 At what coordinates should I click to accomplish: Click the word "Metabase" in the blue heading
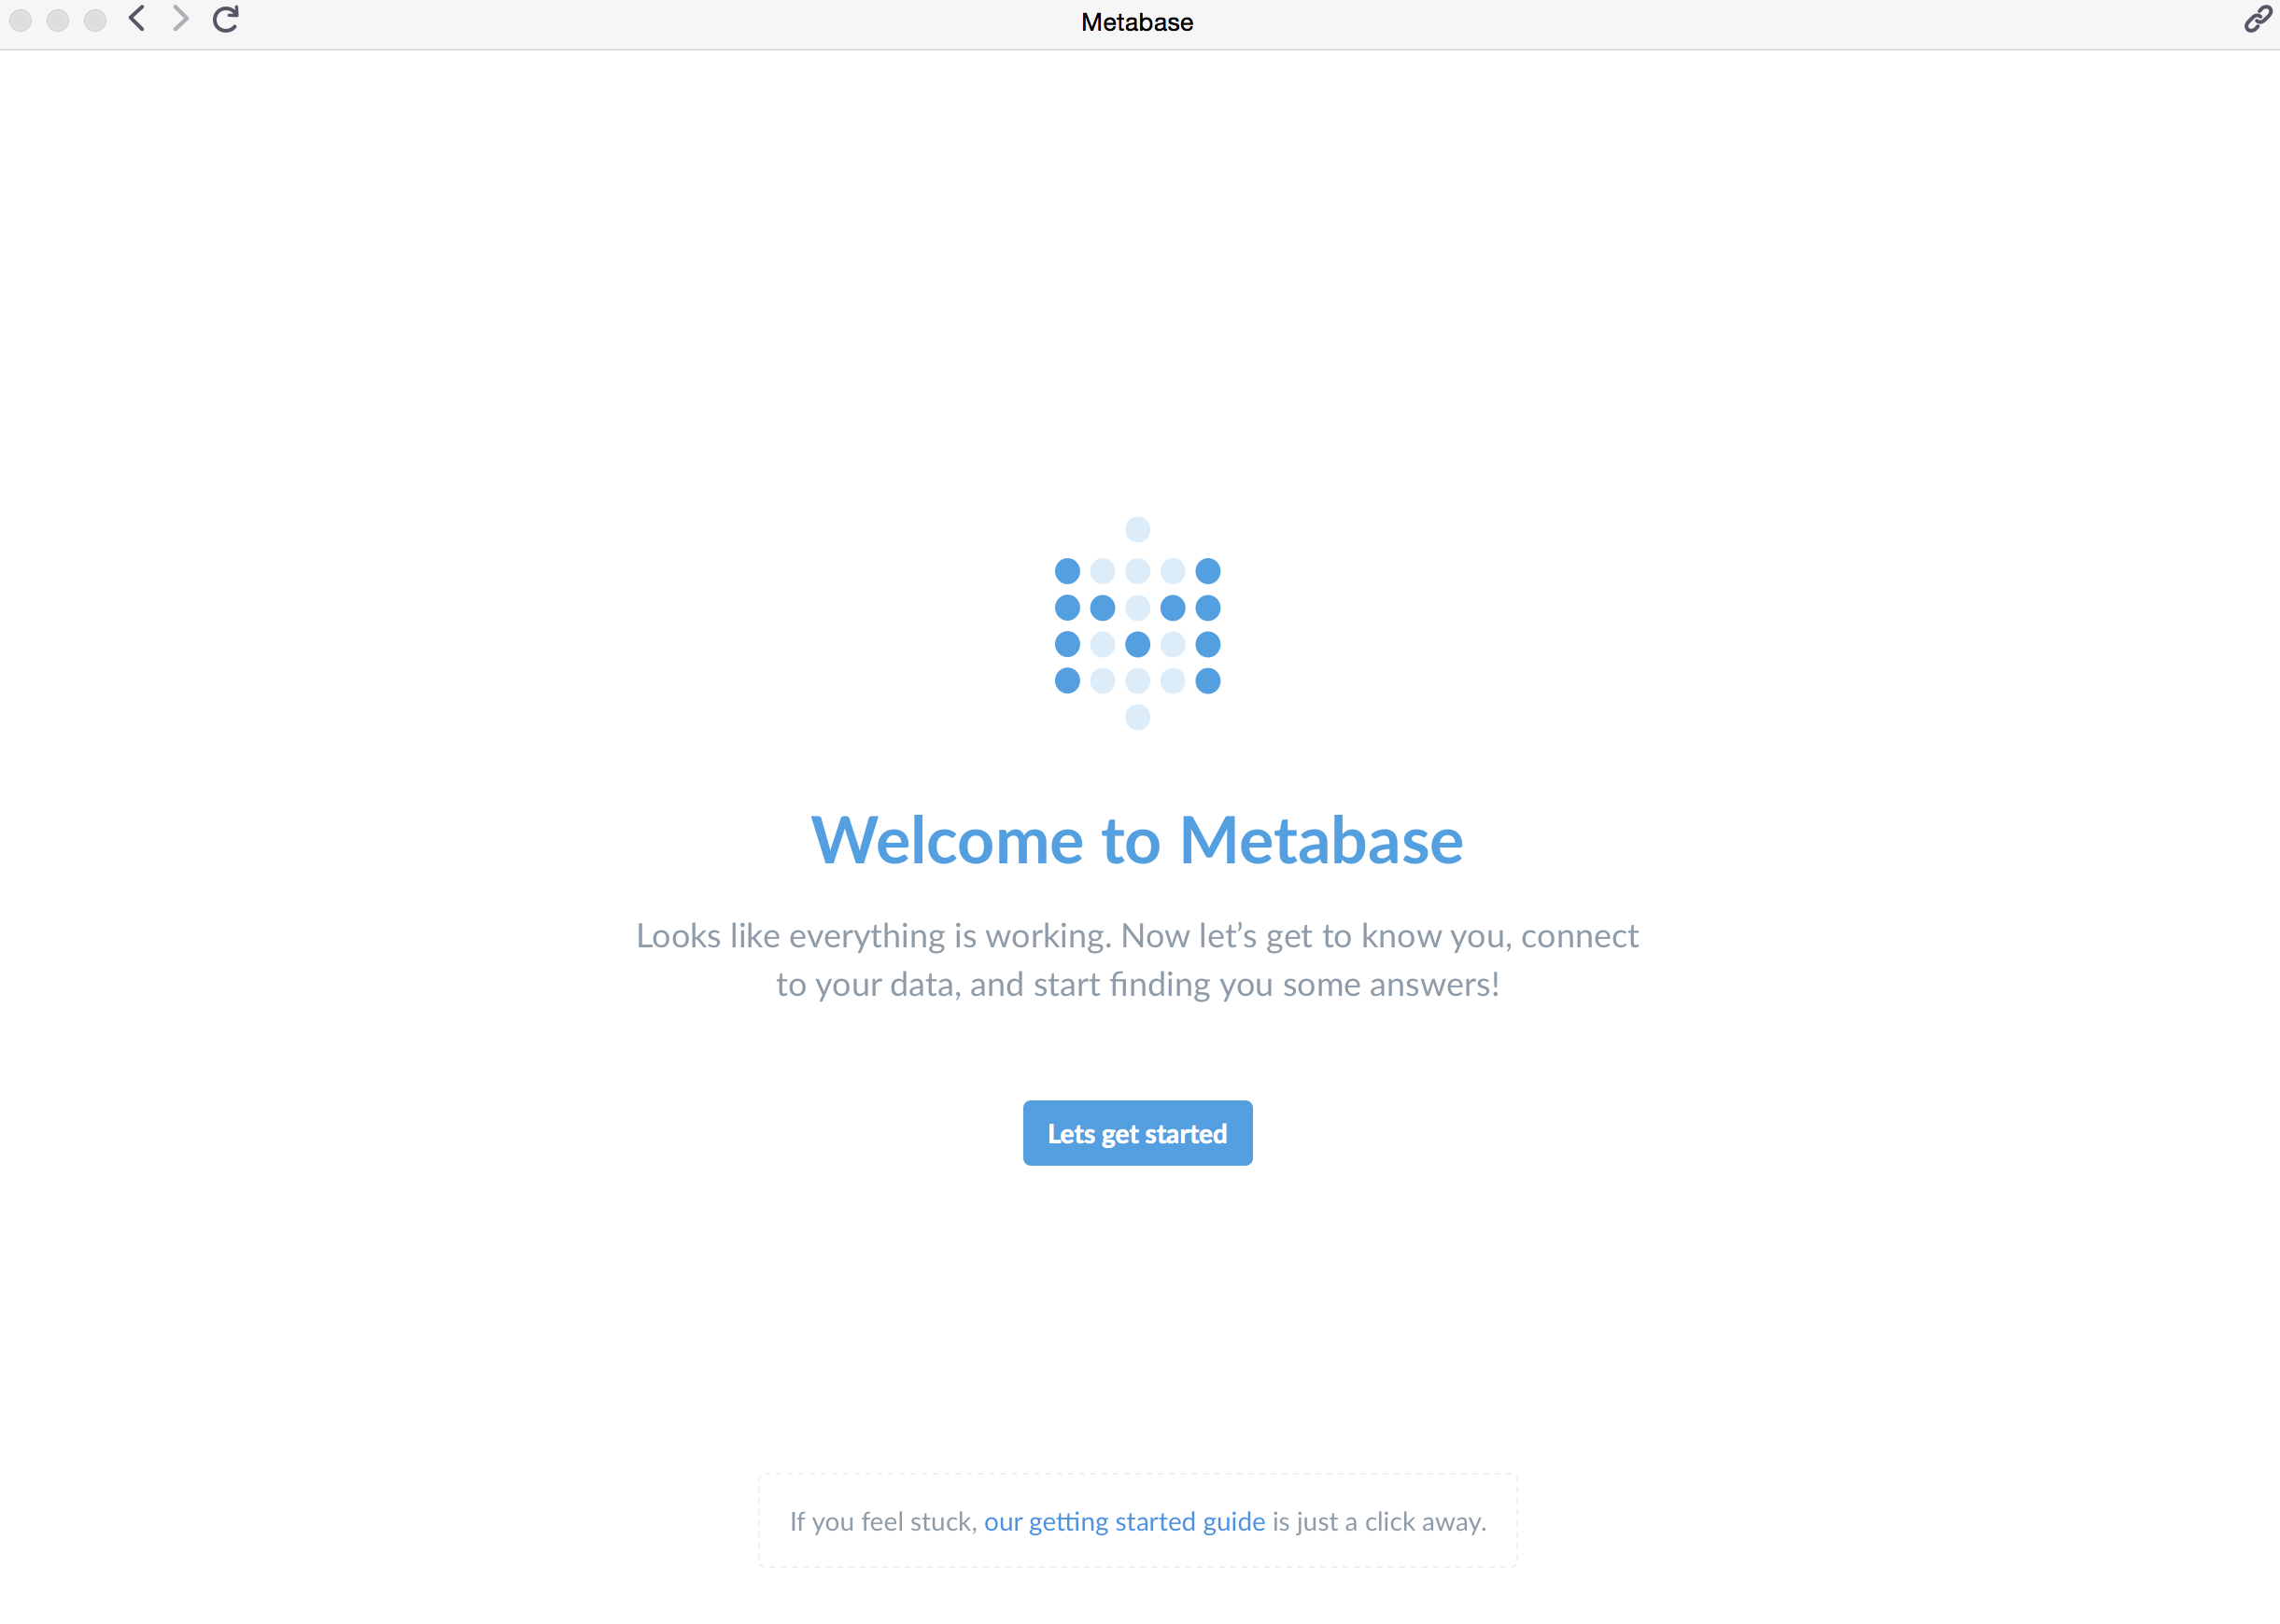click(x=1321, y=840)
